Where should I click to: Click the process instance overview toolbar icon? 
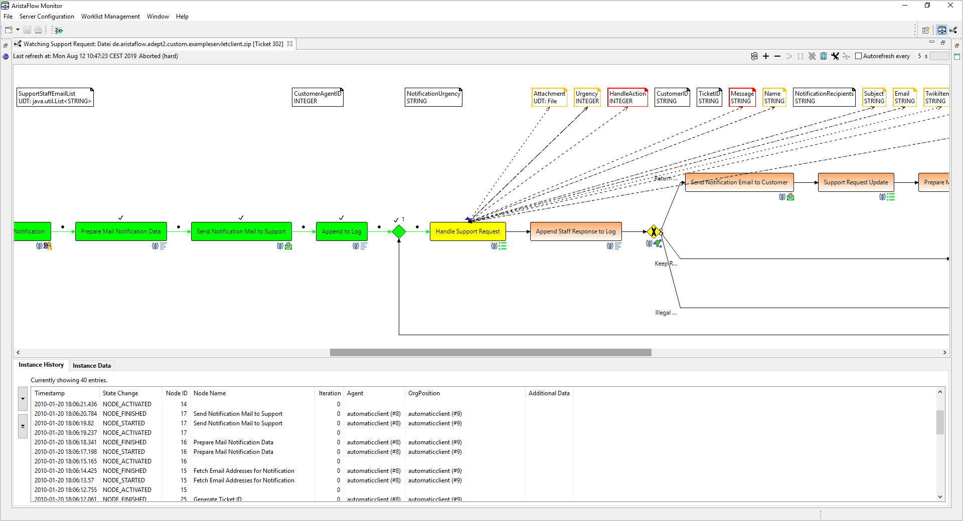(59, 31)
